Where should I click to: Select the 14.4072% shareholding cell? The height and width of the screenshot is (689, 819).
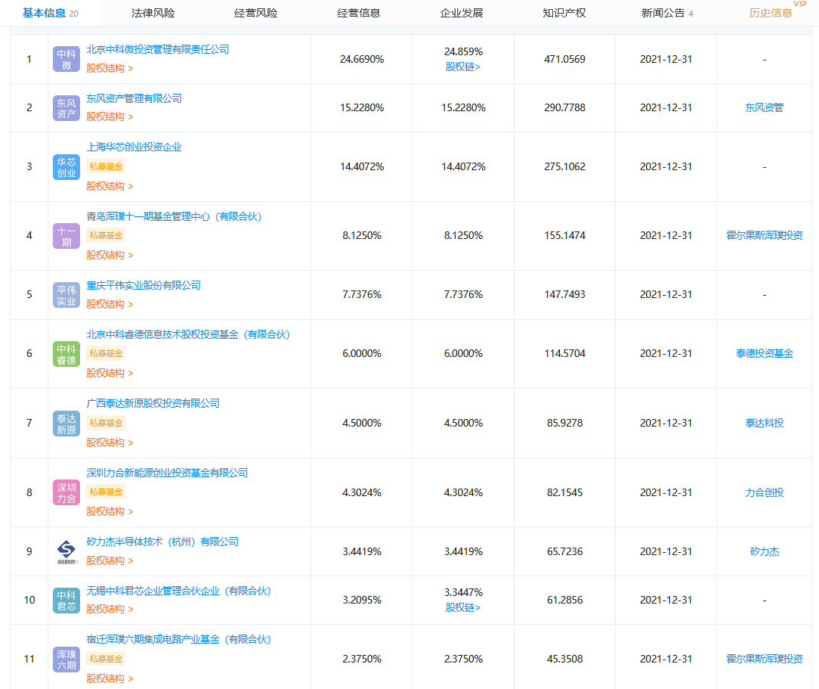(x=362, y=166)
